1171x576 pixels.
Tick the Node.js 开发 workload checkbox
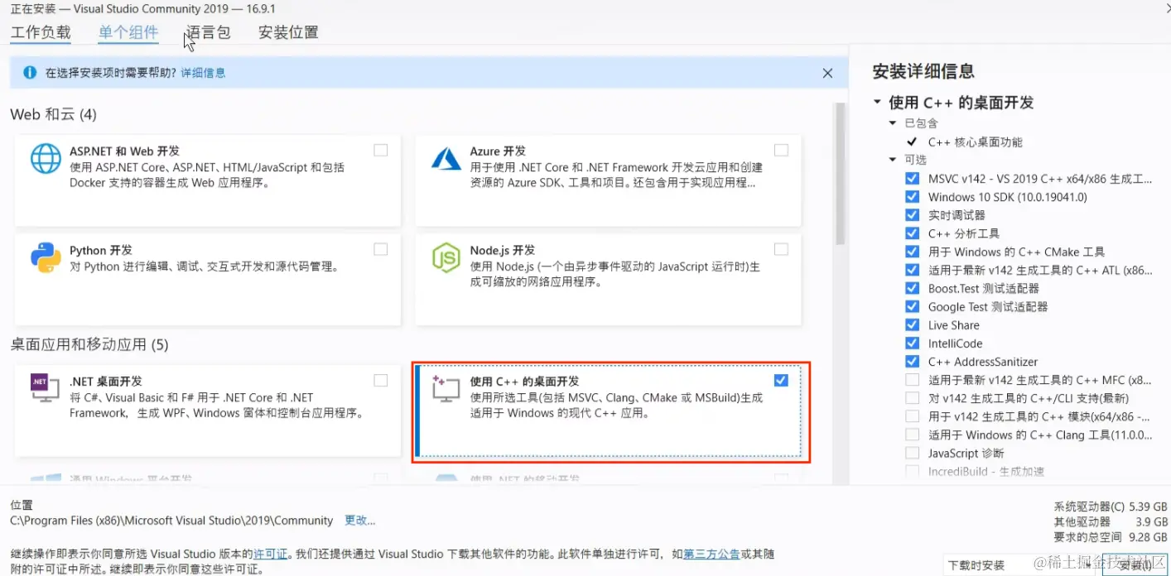781,249
